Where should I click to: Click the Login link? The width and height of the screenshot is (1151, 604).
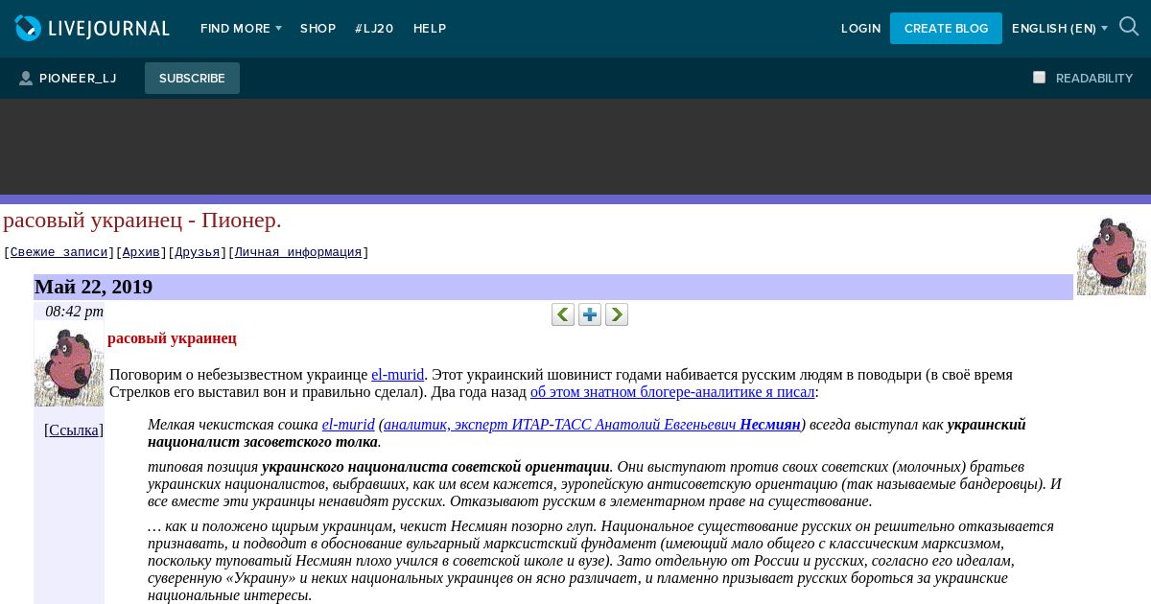pos(860,29)
